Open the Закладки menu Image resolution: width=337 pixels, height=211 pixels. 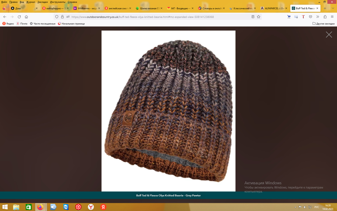[x=42, y=2]
